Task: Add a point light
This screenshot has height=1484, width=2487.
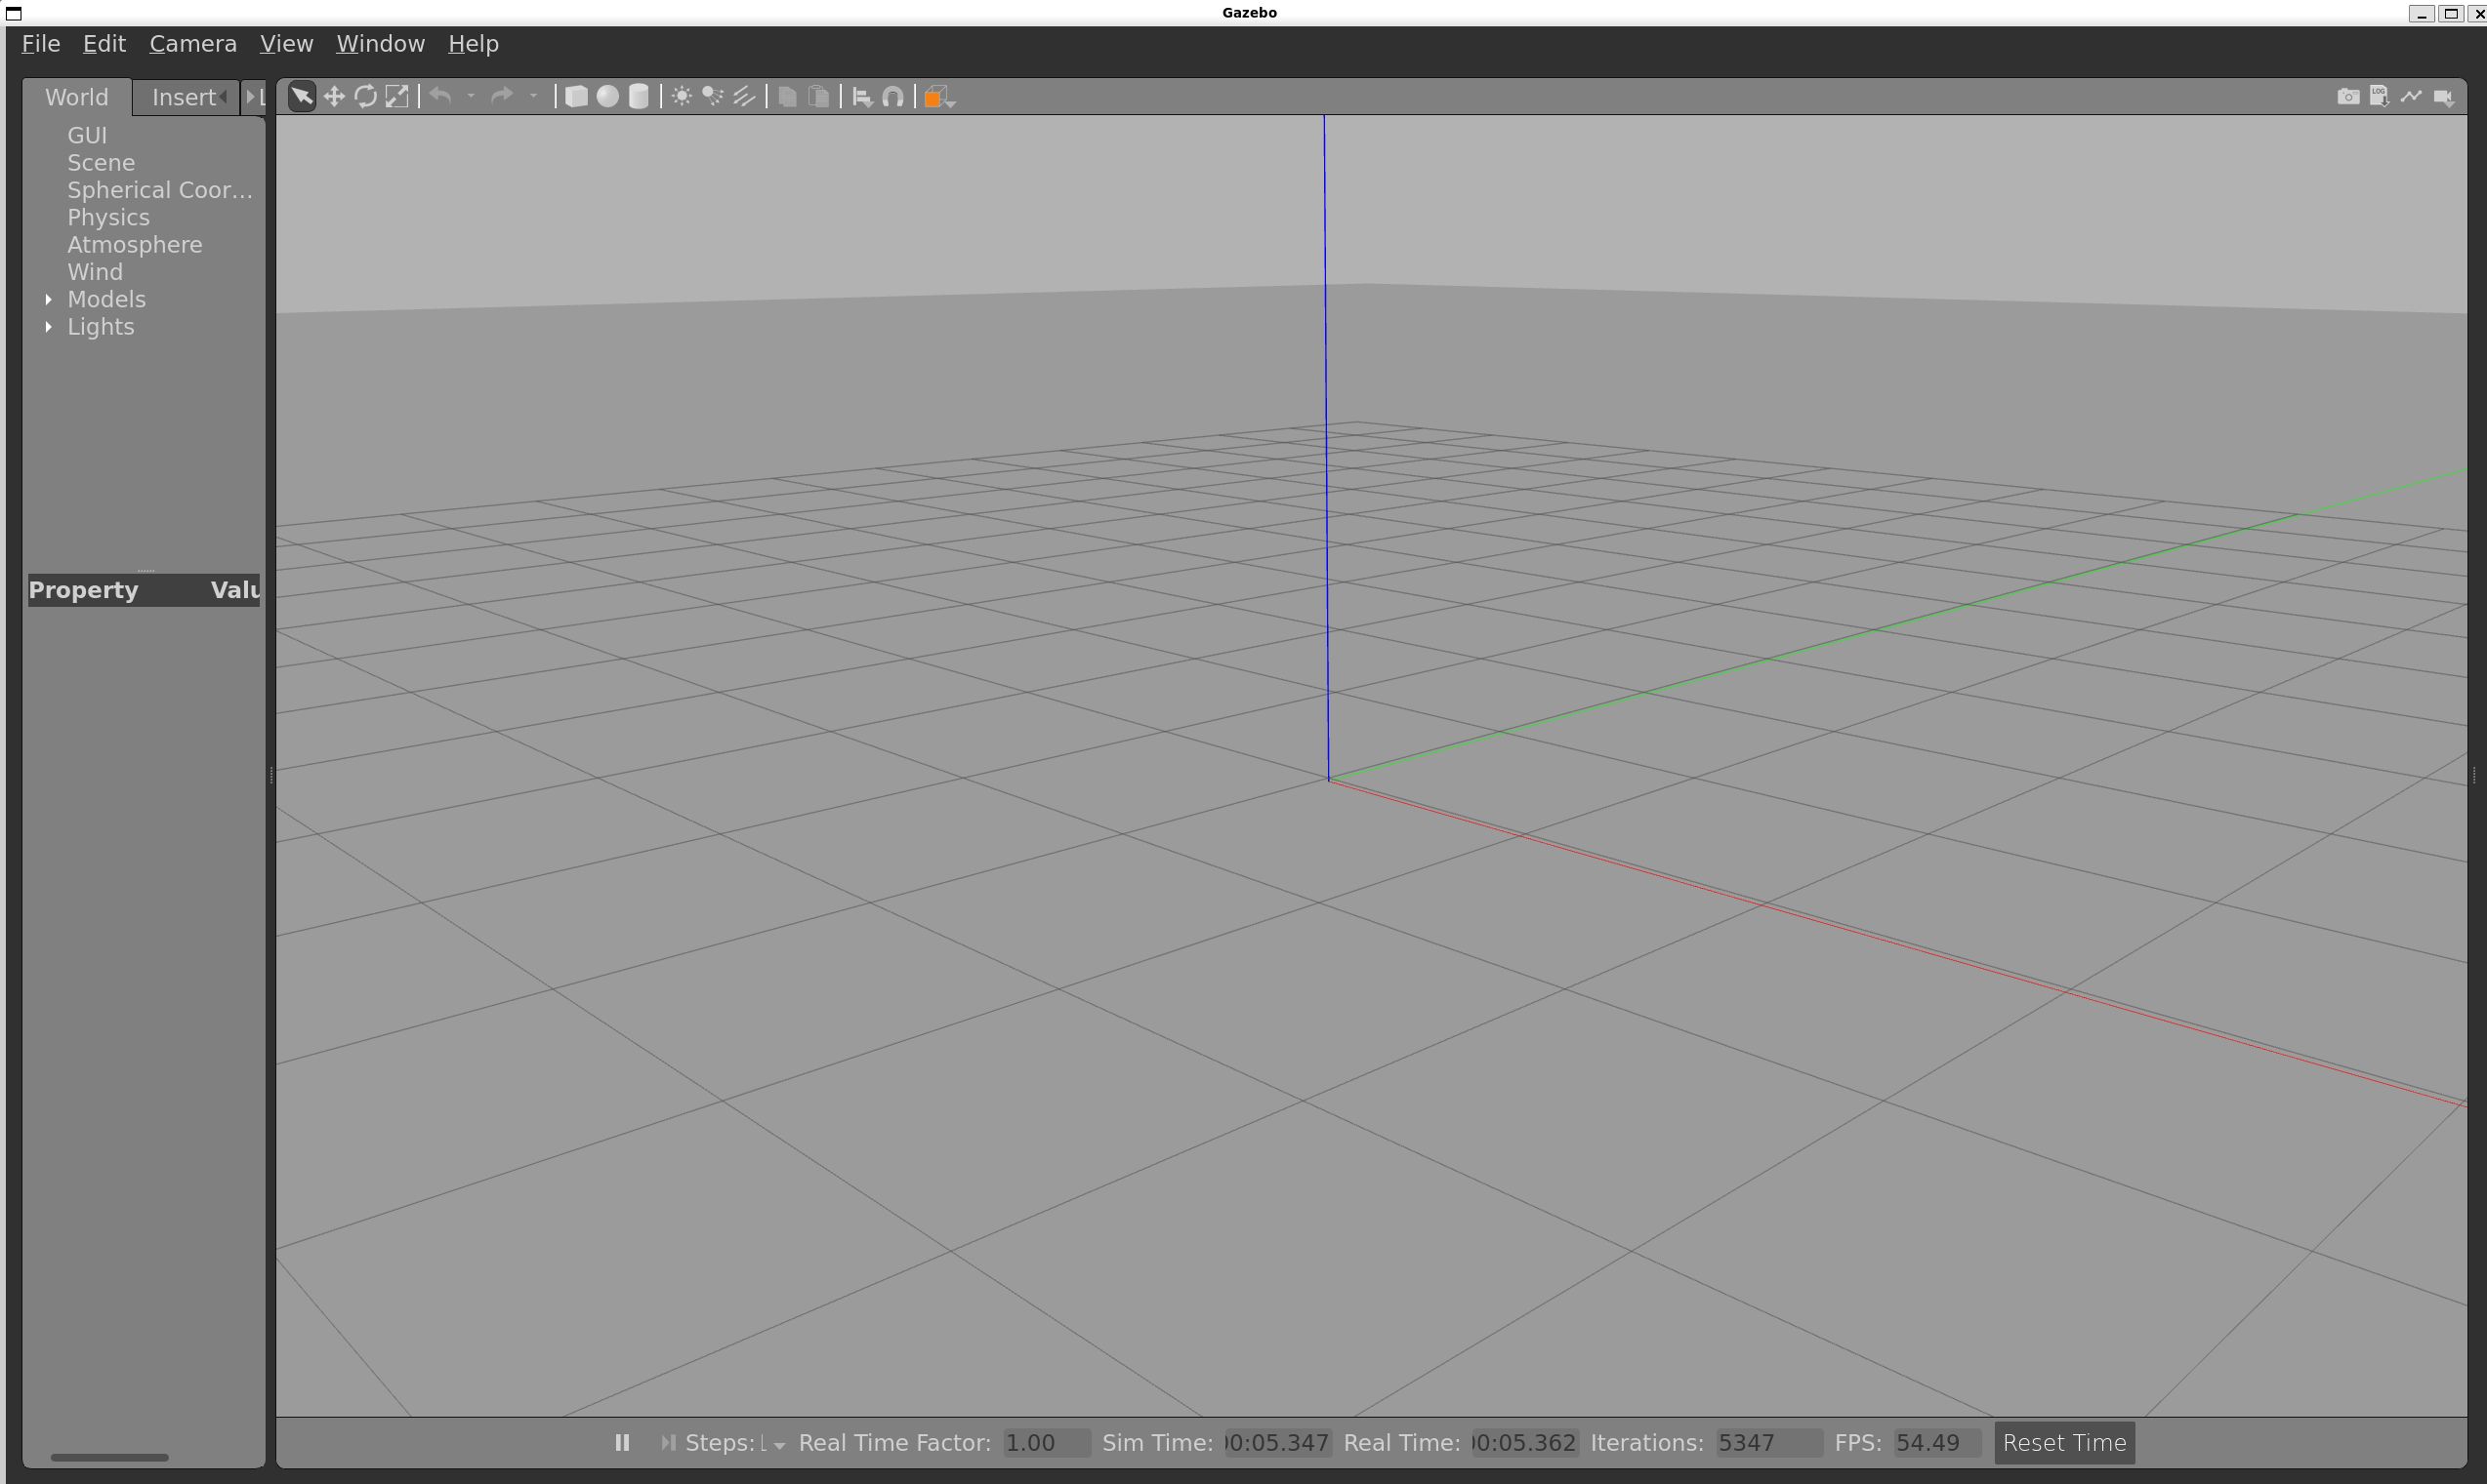Action: pos(682,97)
